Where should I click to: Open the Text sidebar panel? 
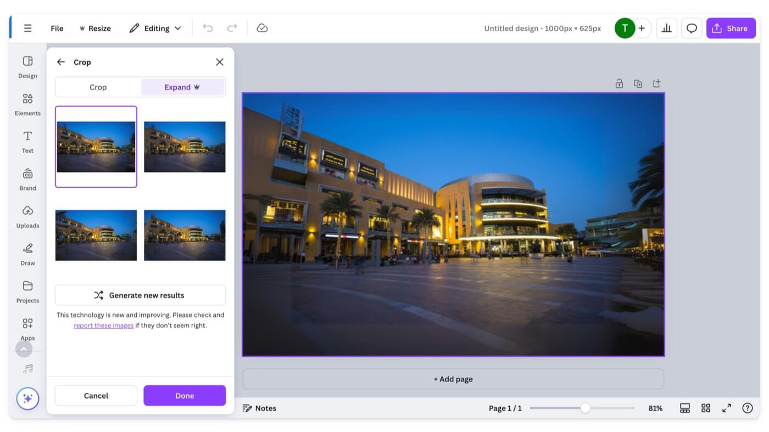coord(27,142)
